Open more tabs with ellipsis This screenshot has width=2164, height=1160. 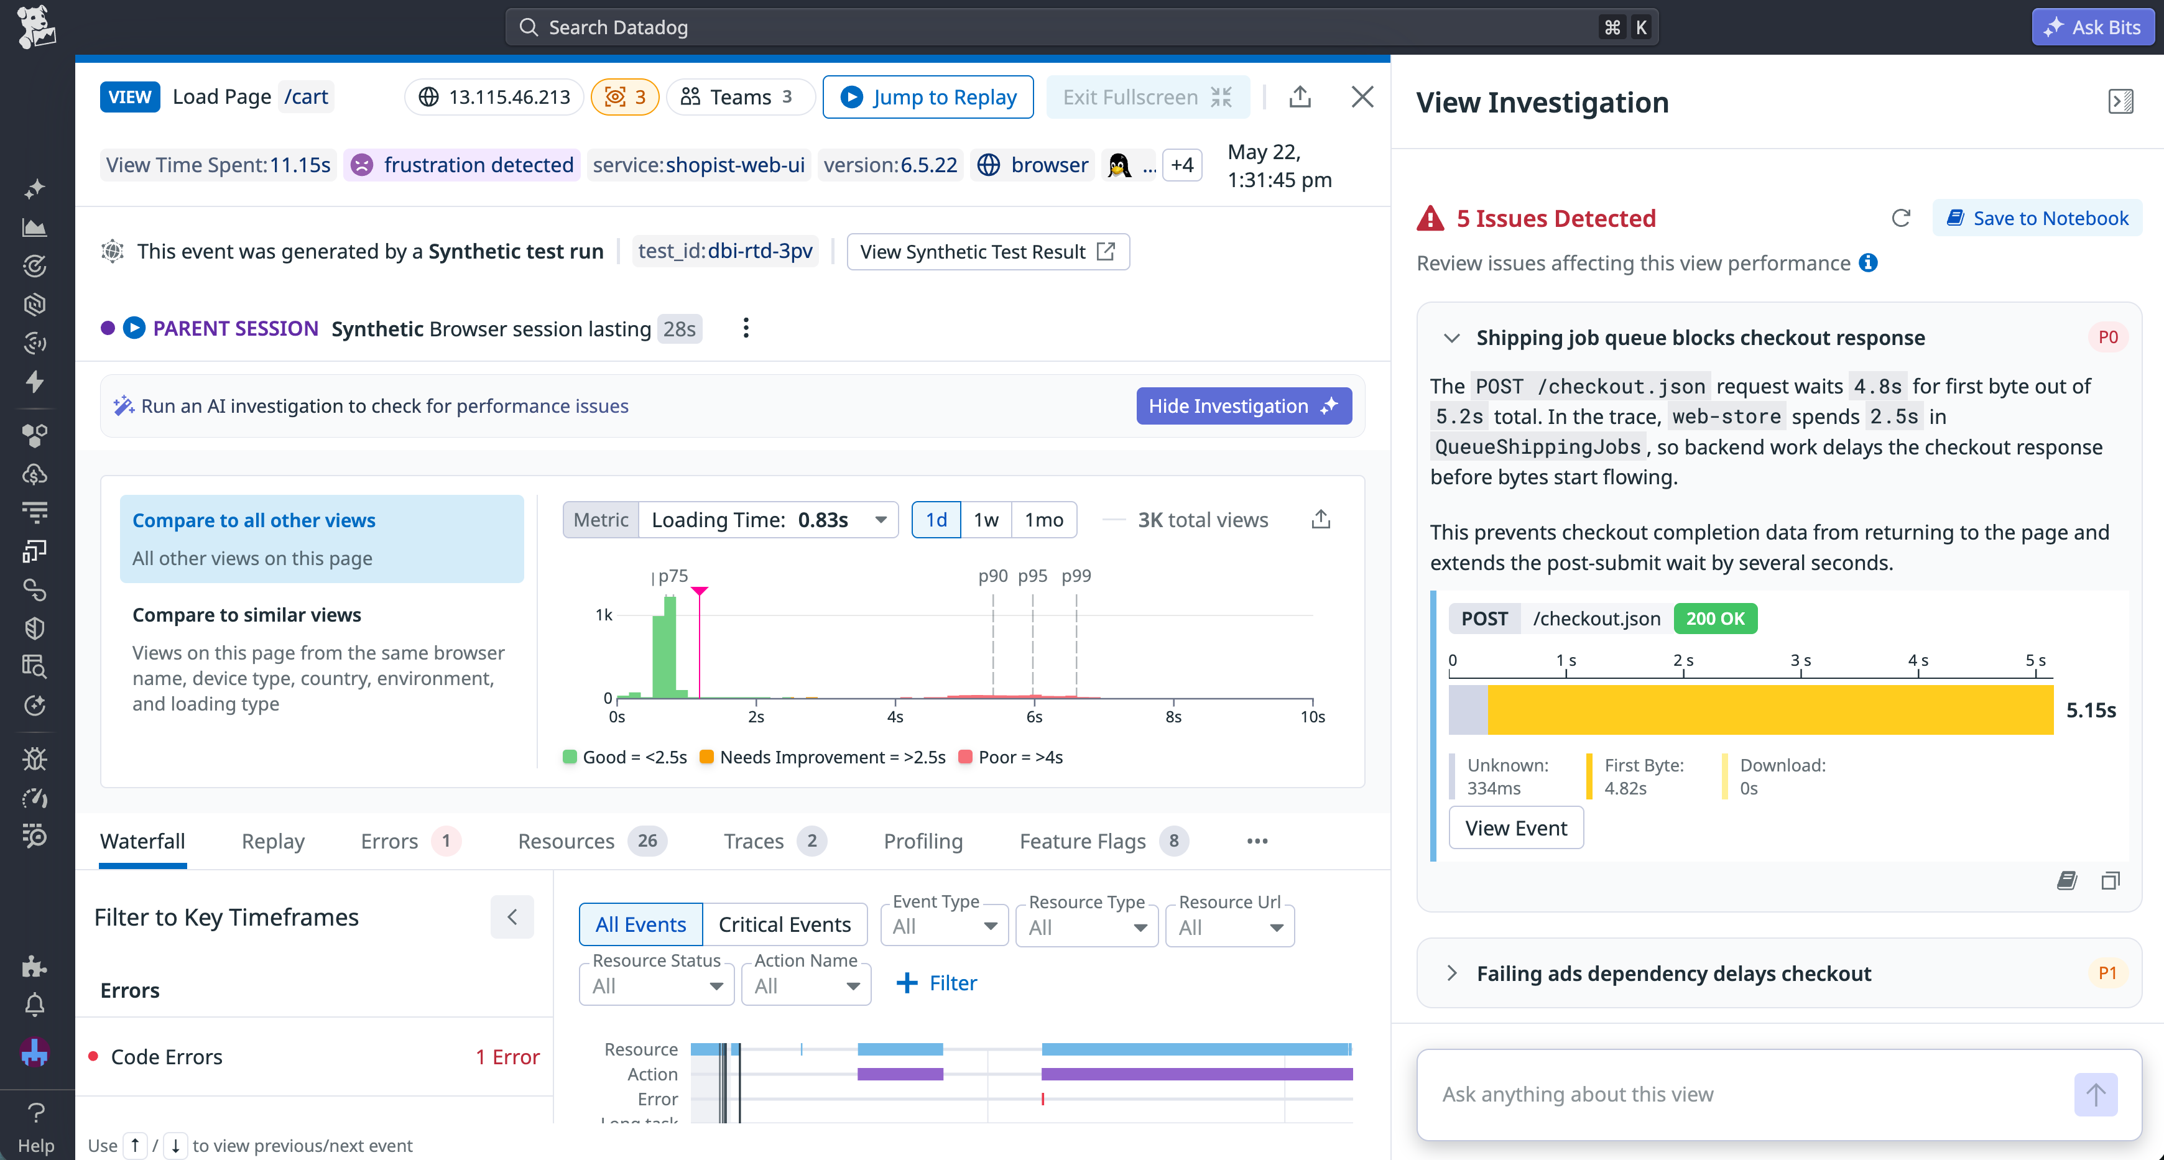[x=1257, y=841]
